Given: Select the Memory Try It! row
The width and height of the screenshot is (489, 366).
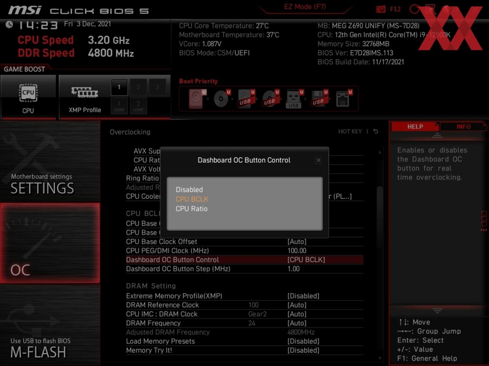Looking at the screenshot, I should coord(244,350).
